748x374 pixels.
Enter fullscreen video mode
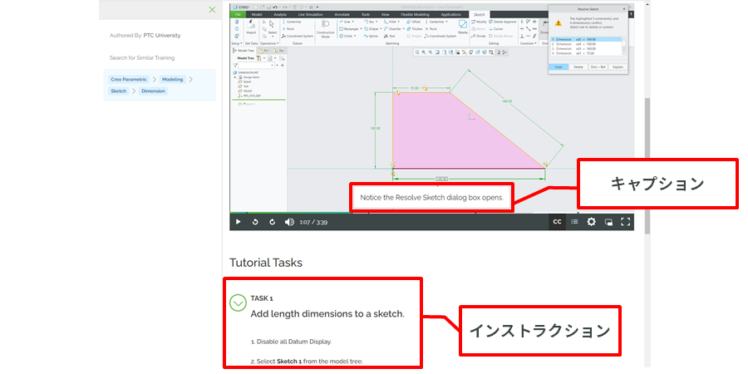click(627, 222)
